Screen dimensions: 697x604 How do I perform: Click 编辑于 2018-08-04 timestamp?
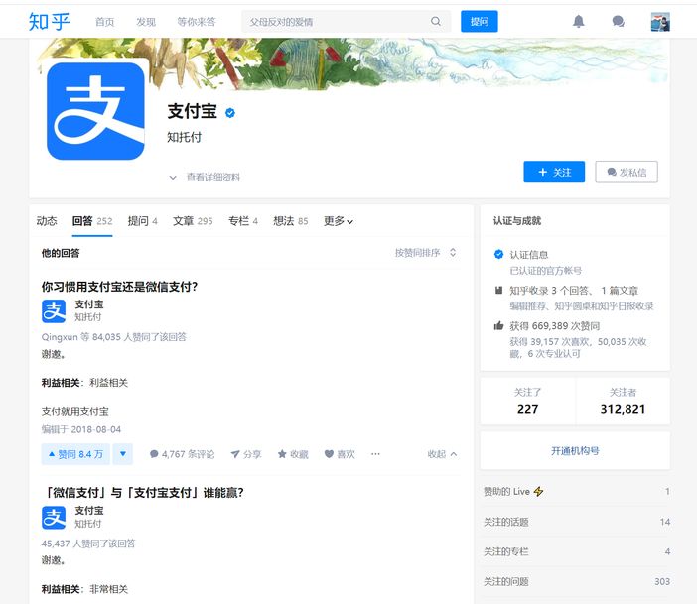pos(80,429)
